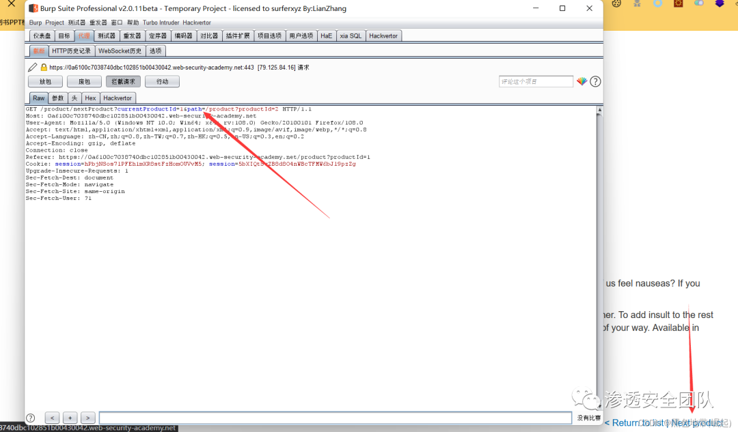The width and height of the screenshot is (738, 432).
Task: Switch to the 重发器 main tab
Action: (132, 35)
